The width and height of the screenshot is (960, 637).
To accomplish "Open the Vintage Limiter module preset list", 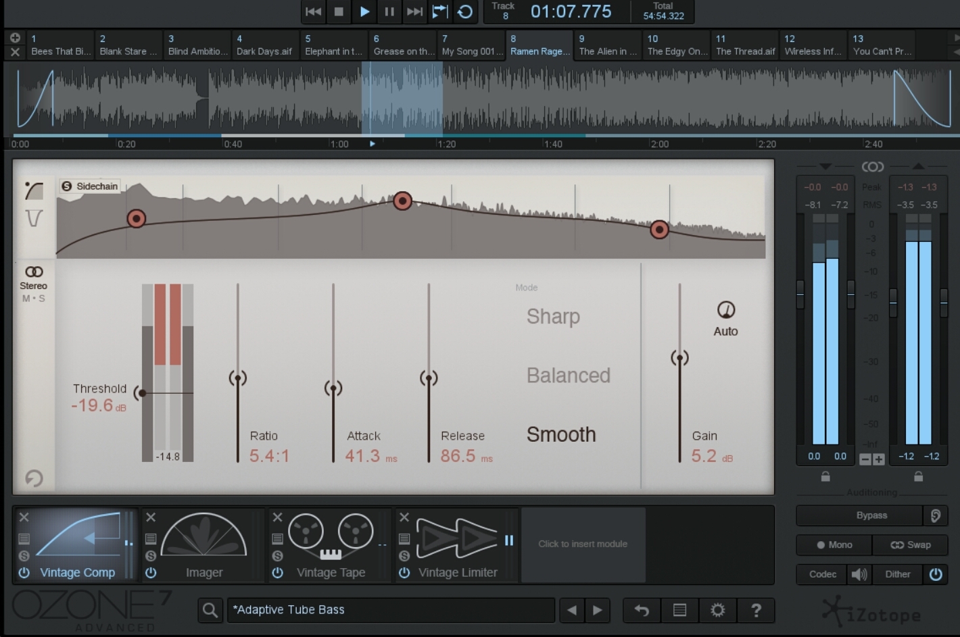I will click(404, 538).
